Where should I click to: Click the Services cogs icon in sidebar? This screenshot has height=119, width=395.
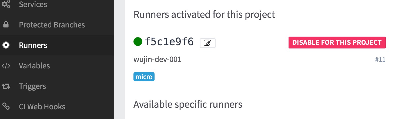(x=6, y=4)
